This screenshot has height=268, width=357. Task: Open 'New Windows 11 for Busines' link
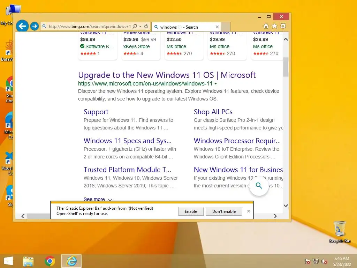click(x=238, y=170)
